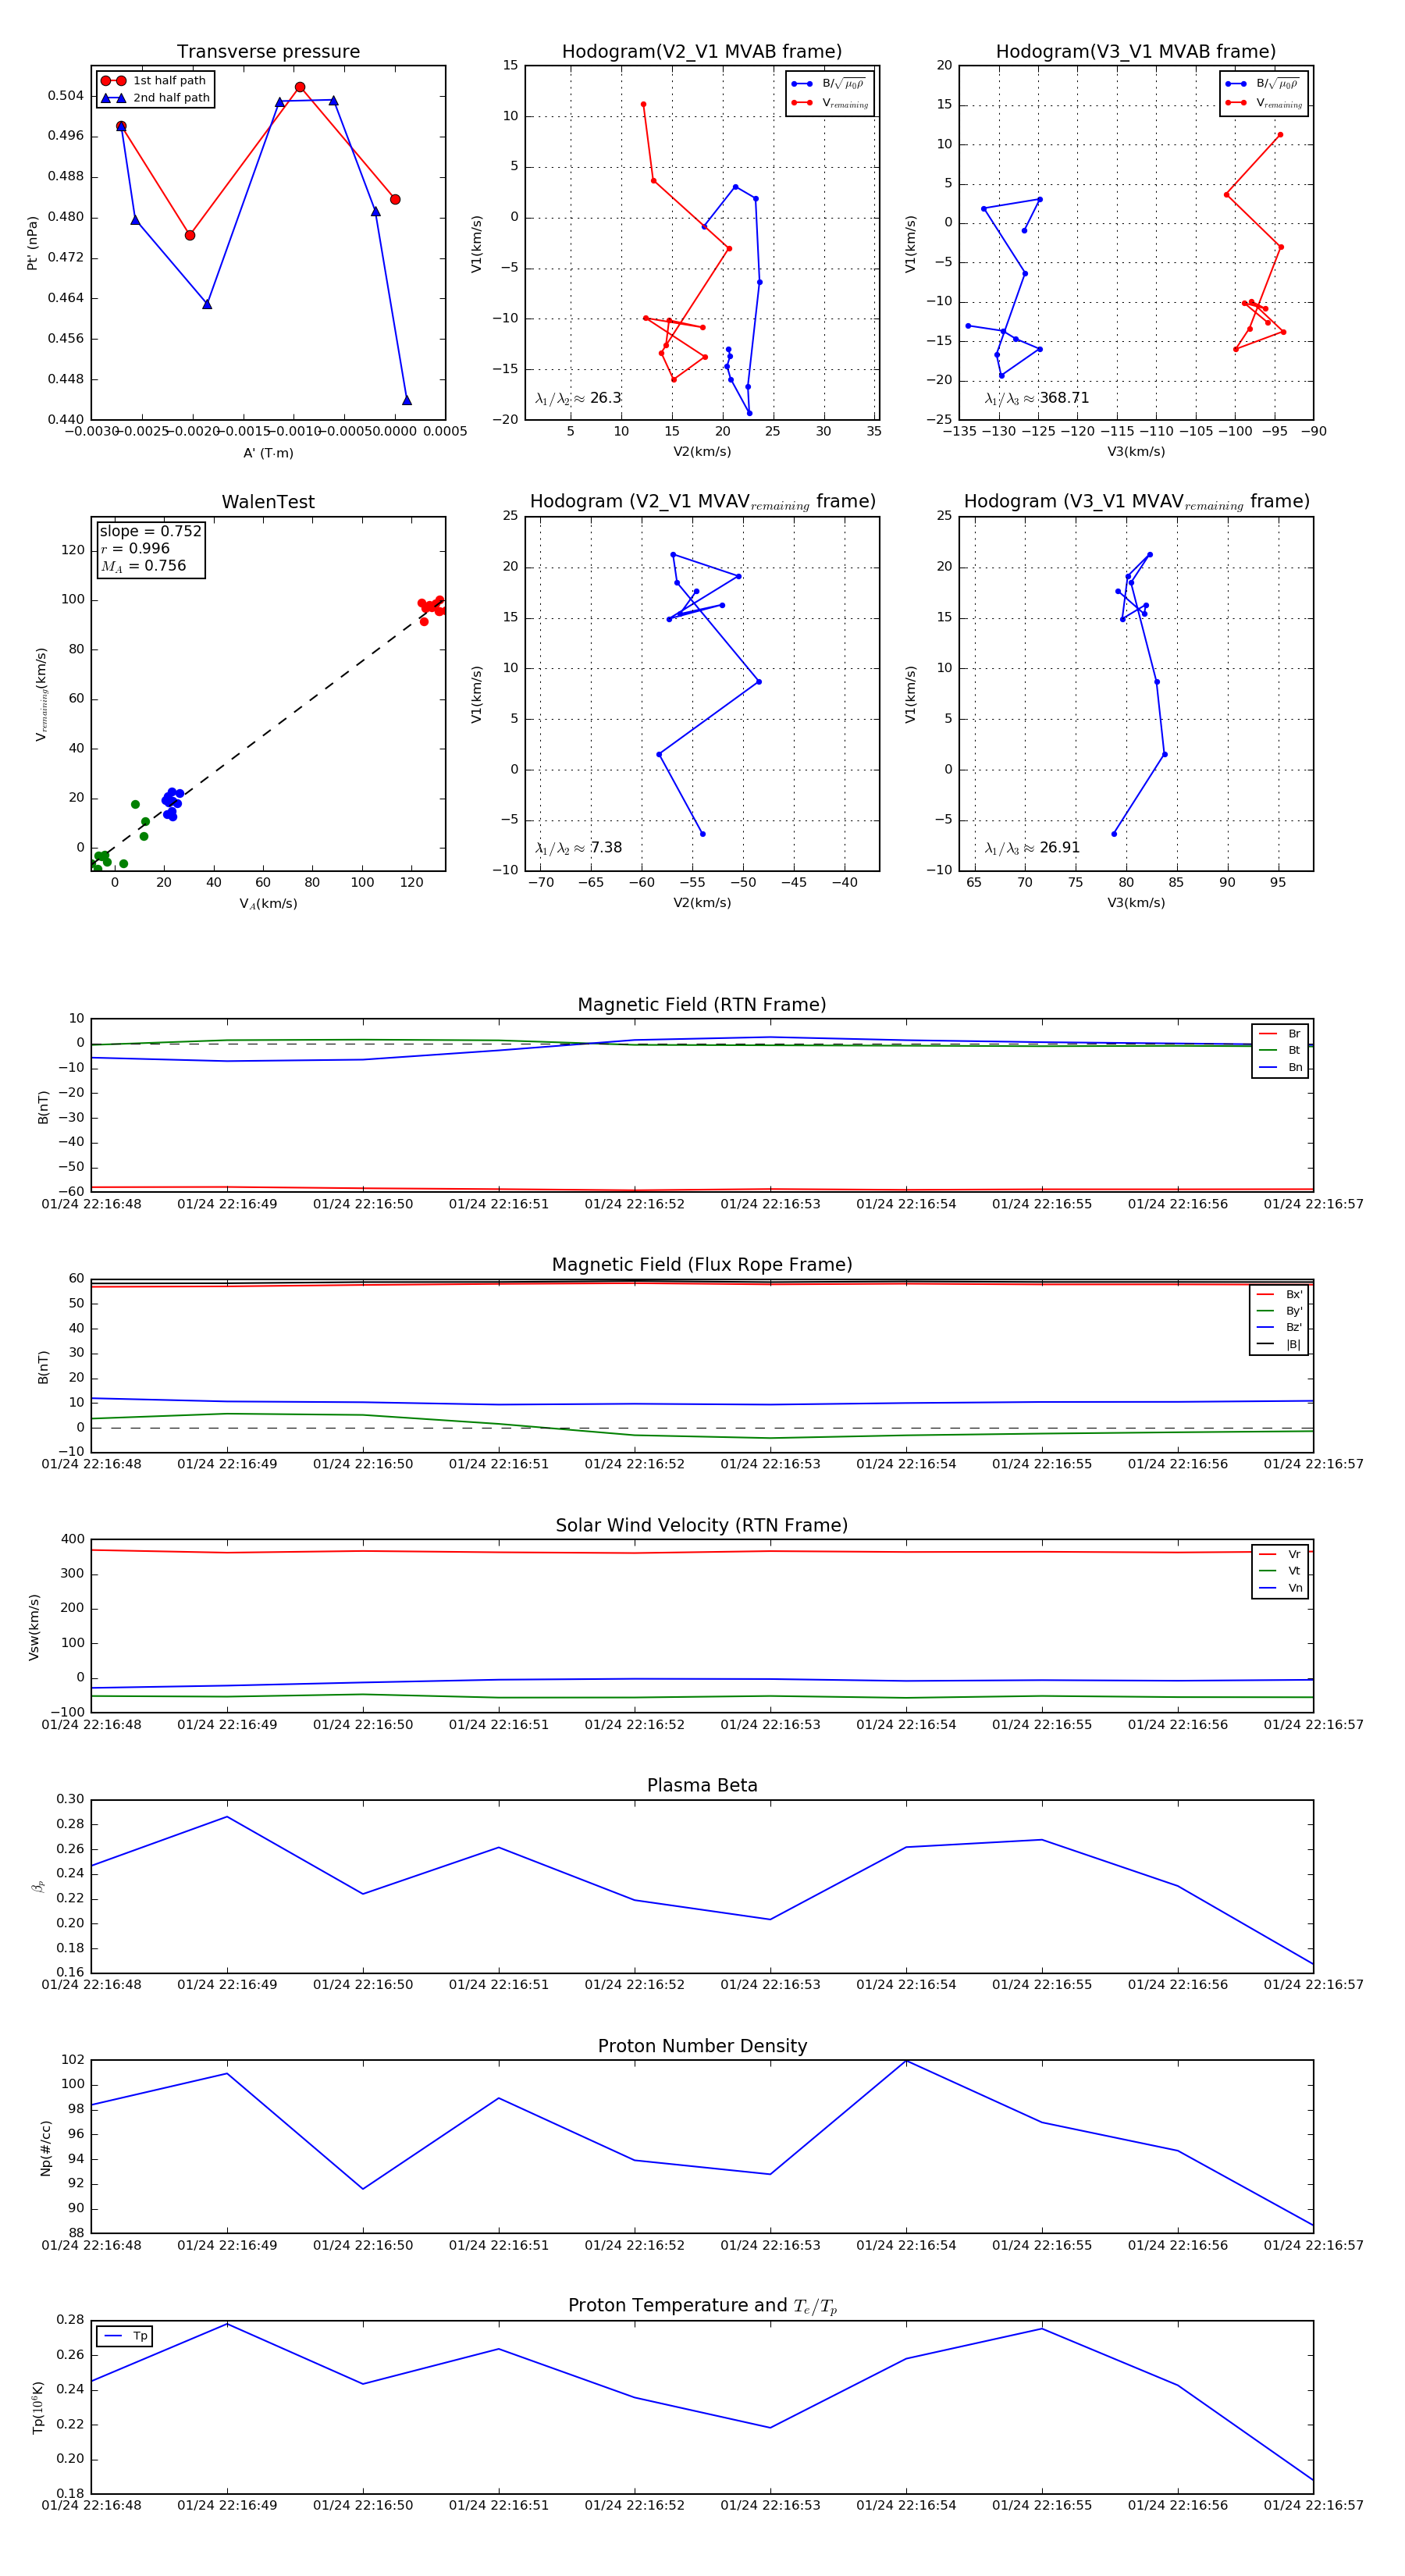
Task: Select the 'Vn' legend entry
Action: (x=1280, y=1588)
